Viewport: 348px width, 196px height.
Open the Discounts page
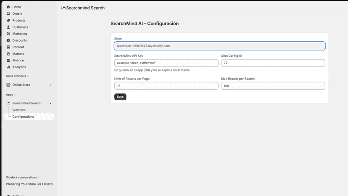pyautogui.click(x=19, y=40)
